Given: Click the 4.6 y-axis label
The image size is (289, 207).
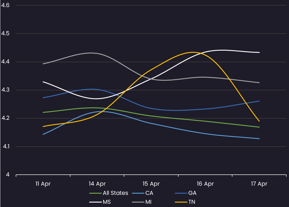Looking at the screenshot, I should [x=6, y=5].
